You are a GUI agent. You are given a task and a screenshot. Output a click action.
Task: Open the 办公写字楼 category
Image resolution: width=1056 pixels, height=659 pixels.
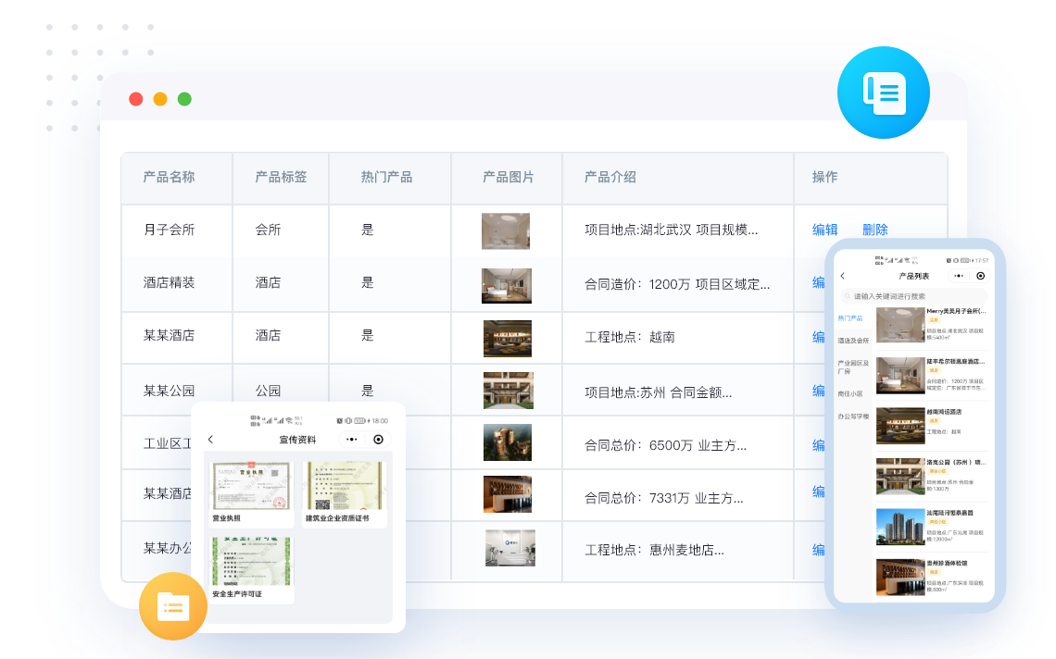[853, 417]
